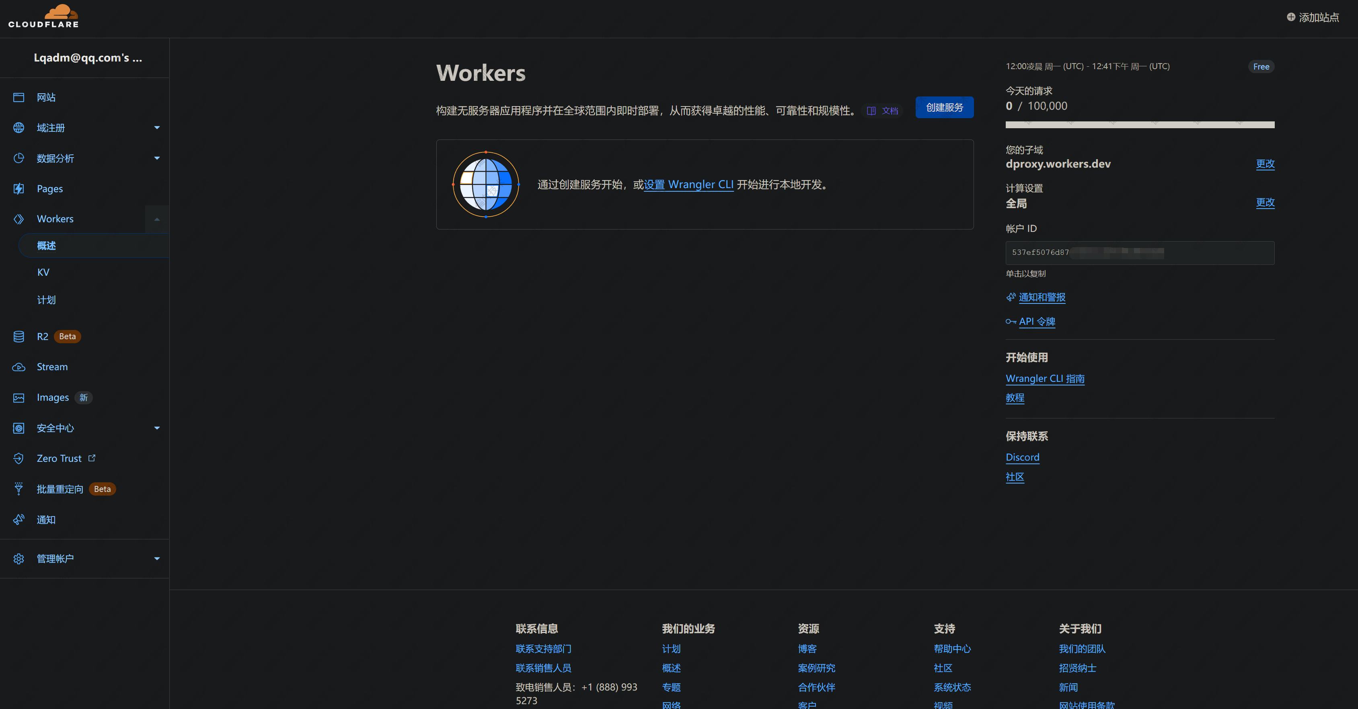Expand the 数据分析 dropdown arrow
This screenshot has width=1358, height=709.
click(156, 158)
